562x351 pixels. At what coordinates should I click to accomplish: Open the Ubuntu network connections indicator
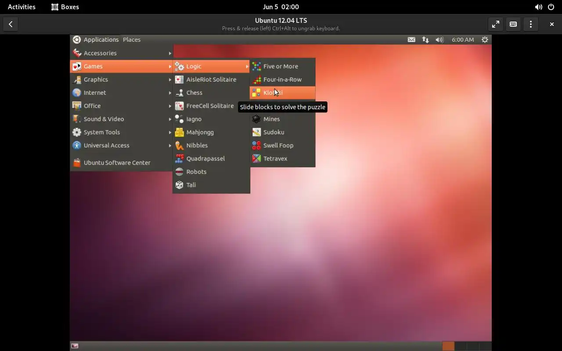click(x=425, y=39)
